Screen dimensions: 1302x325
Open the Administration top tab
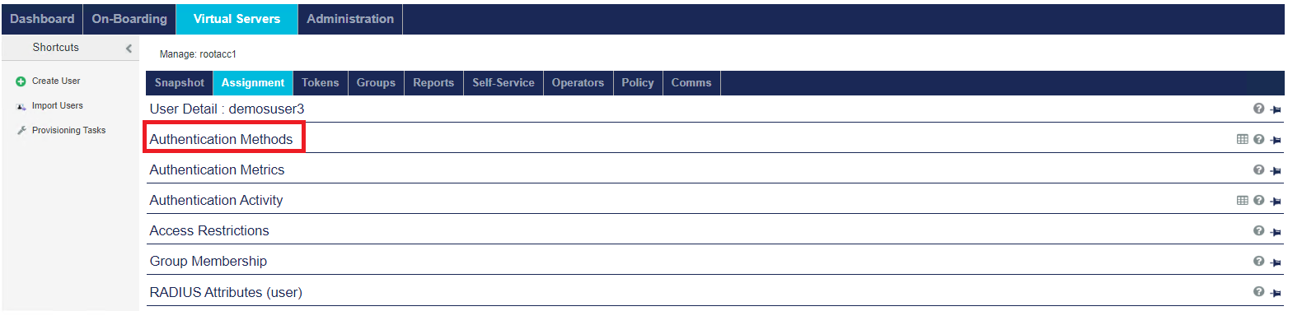(350, 18)
